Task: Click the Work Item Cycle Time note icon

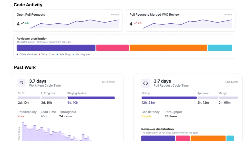Action: click(21, 83)
